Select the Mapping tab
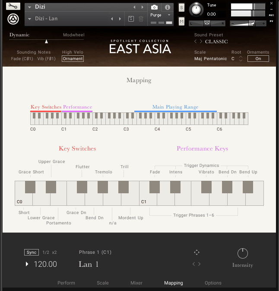Viewport: 279px width, 291px height. coord(174,283)
